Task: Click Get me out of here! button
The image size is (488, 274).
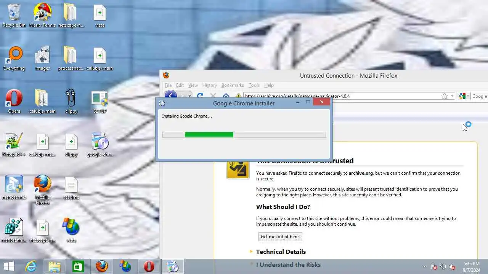Action: point(280,237)
